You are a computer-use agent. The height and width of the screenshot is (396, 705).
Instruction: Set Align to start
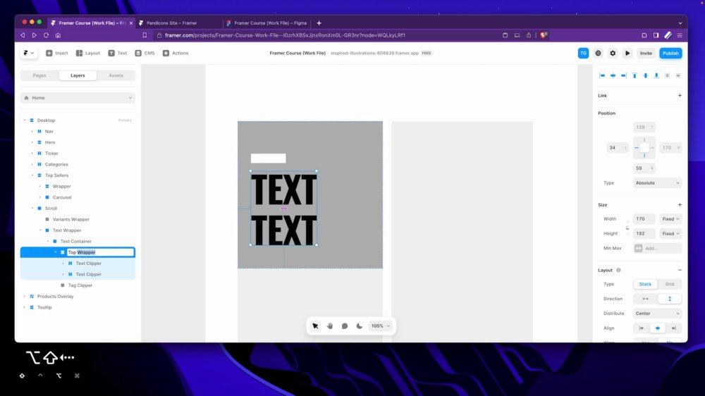(x=641, y=328)
